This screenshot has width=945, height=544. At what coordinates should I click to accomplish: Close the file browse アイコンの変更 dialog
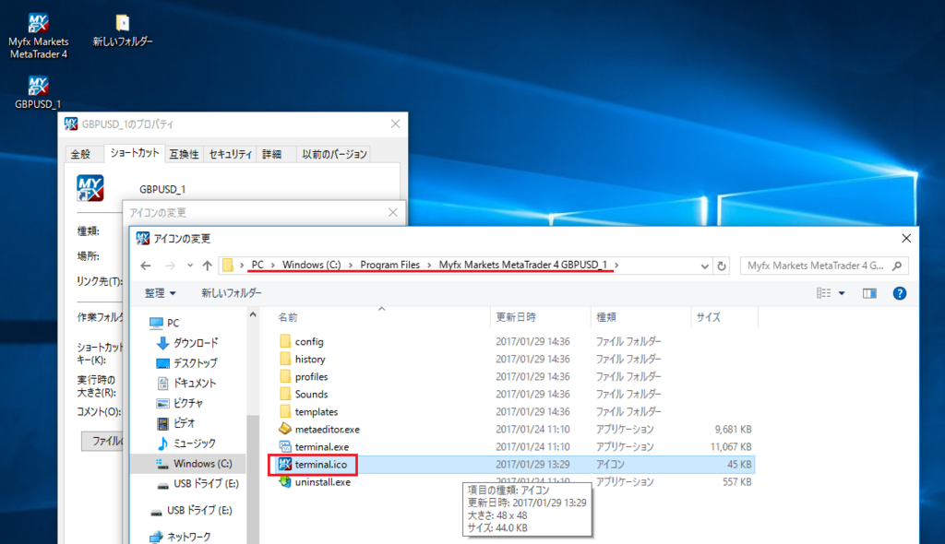pyautogui.click(x=906, y=239)
